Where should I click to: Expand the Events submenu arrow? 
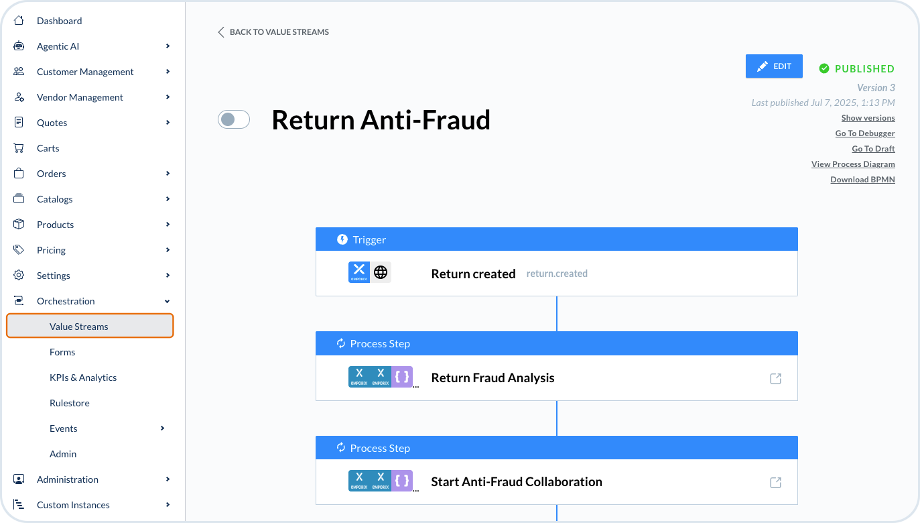tap(162, 428)
